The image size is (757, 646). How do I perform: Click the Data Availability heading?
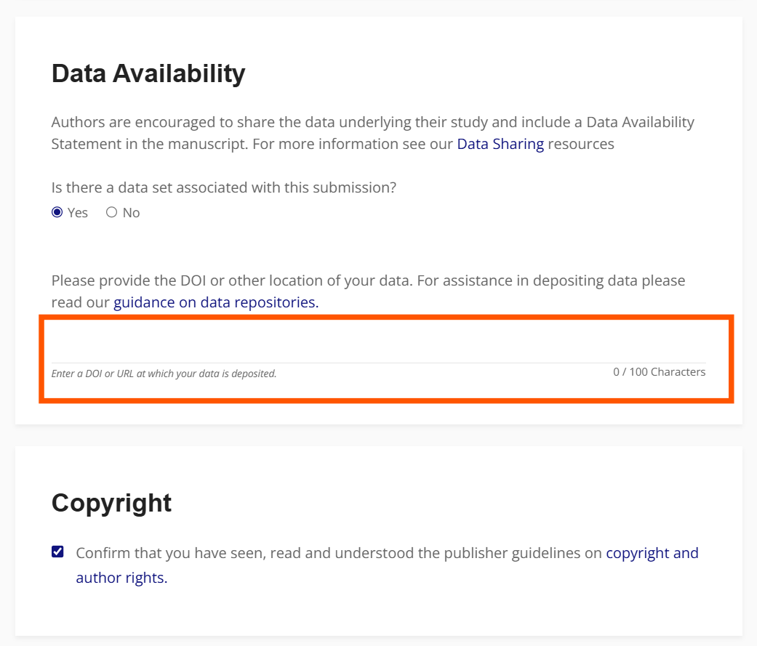(x=148, y=73)
